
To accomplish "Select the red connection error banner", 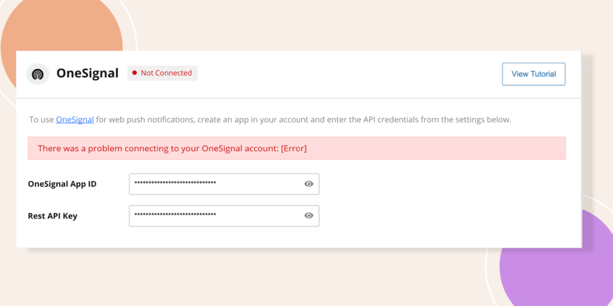I will [419, 148].
